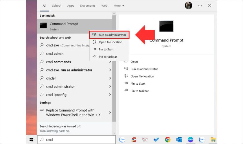Click the results list scrollbar thumb
Image resolution: width=243 pixels, height=144 pixels.
[x=114, y=69]
